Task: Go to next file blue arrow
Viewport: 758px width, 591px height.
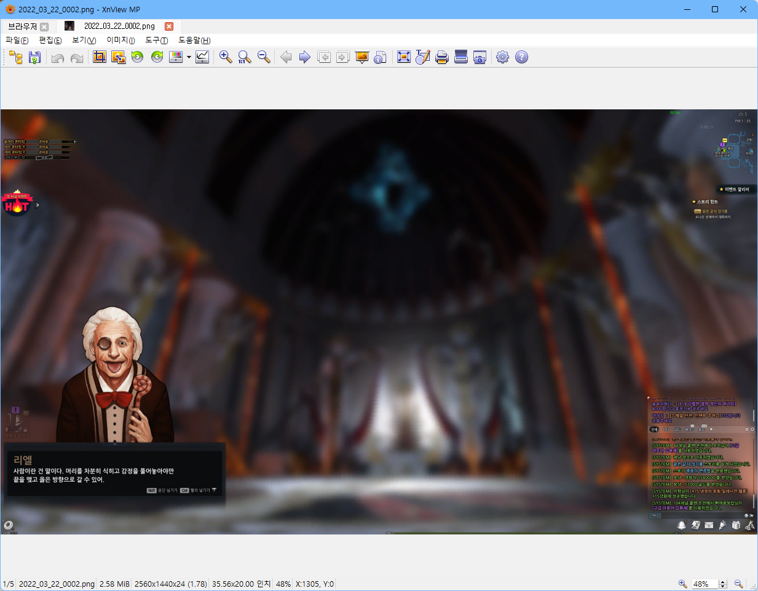Action: pos(304,57)
